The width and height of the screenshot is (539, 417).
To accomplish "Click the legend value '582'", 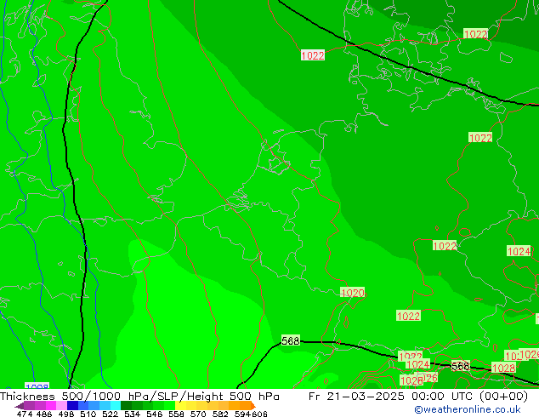I will 220,414.
